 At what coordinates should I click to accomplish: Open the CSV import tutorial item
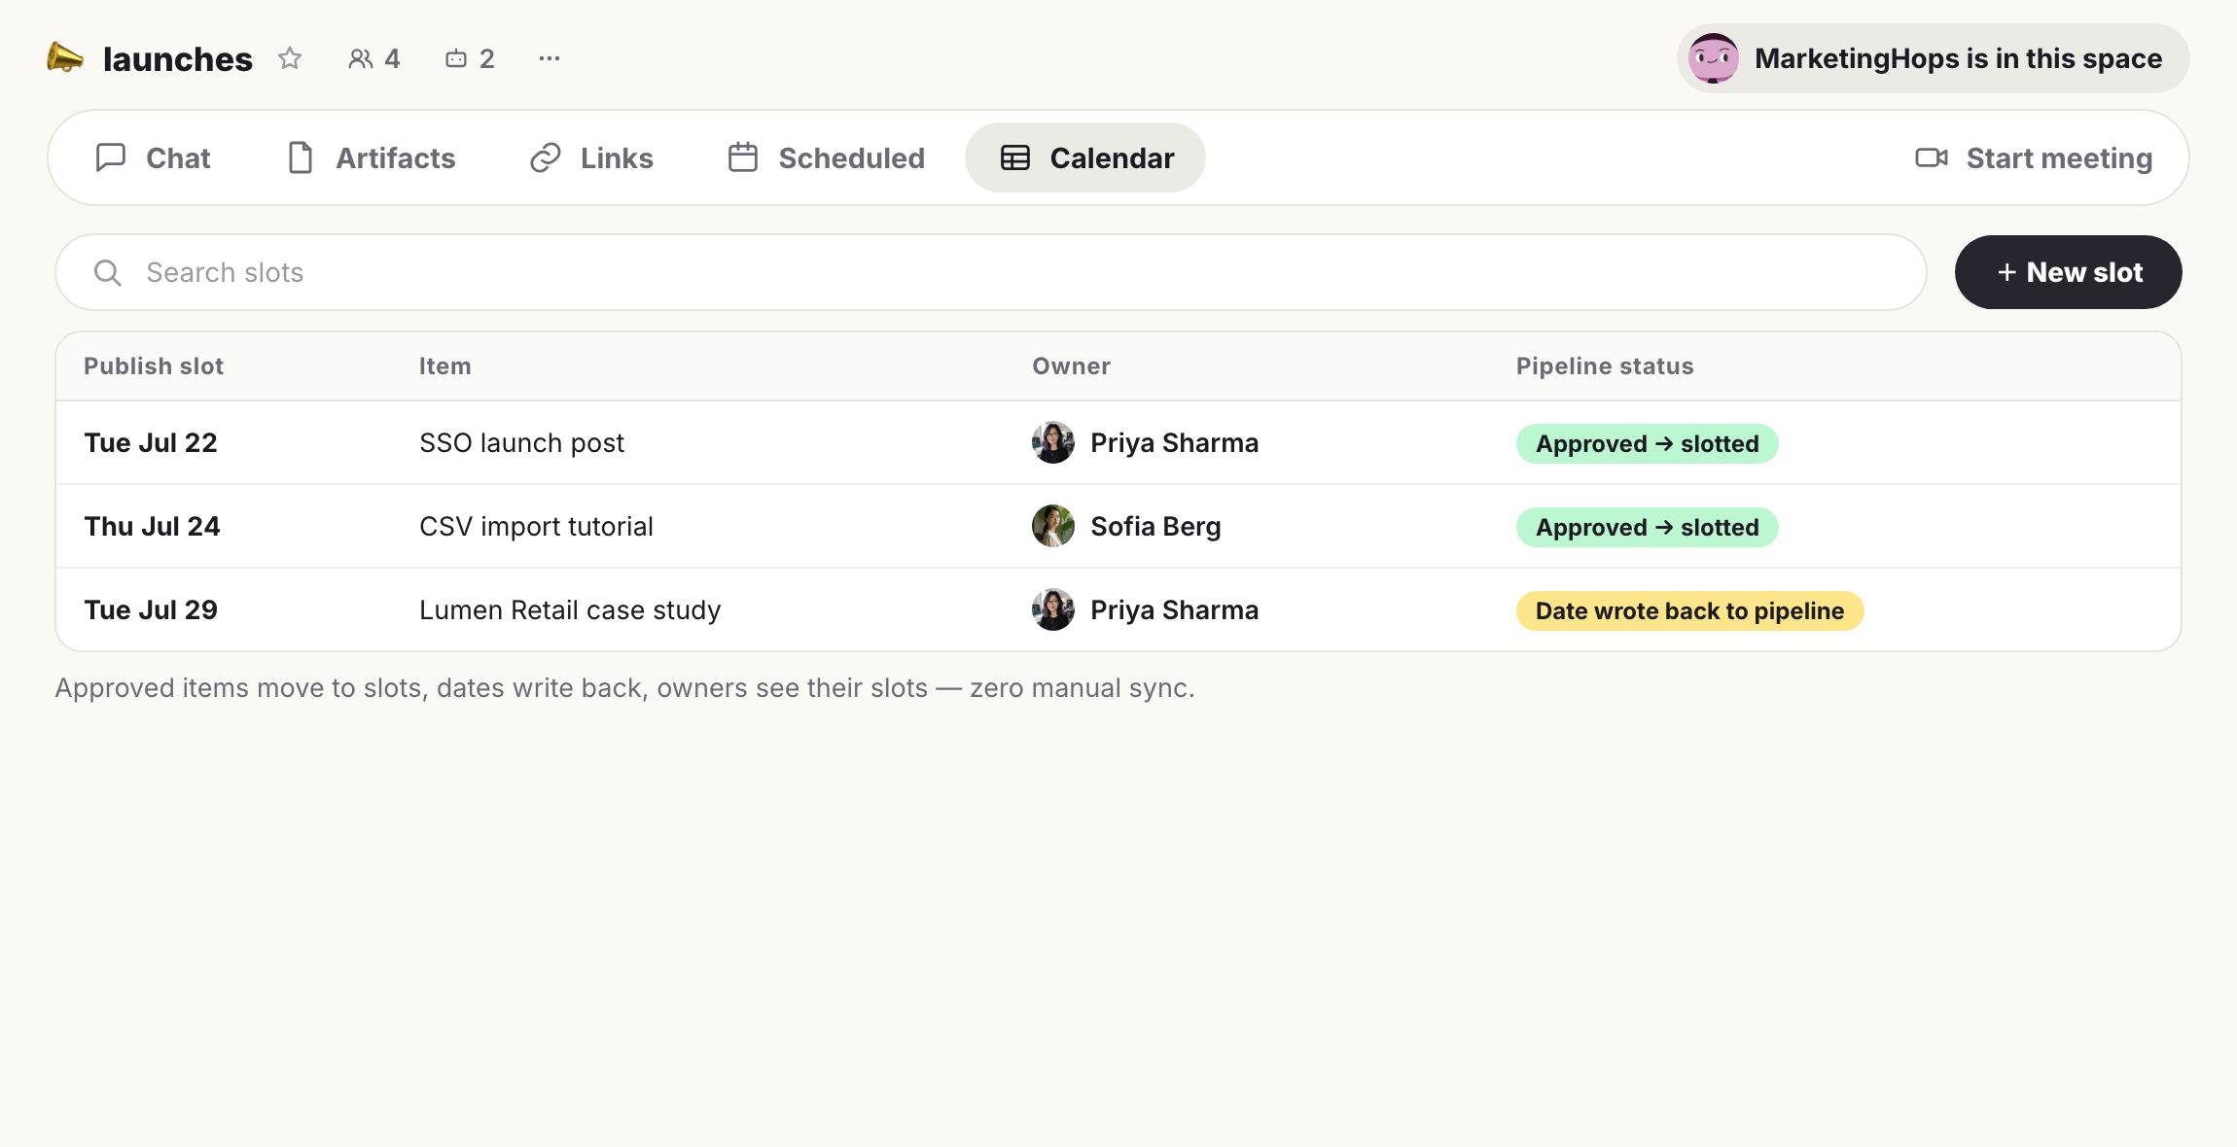(536, 527)
